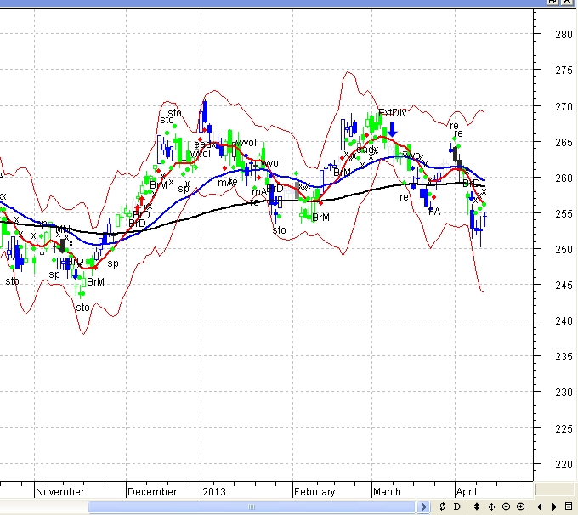The width and height of the screenshot is (578, 515).
Task: Zoom out using the minus magnifier icon
Action: pos(506,507)
